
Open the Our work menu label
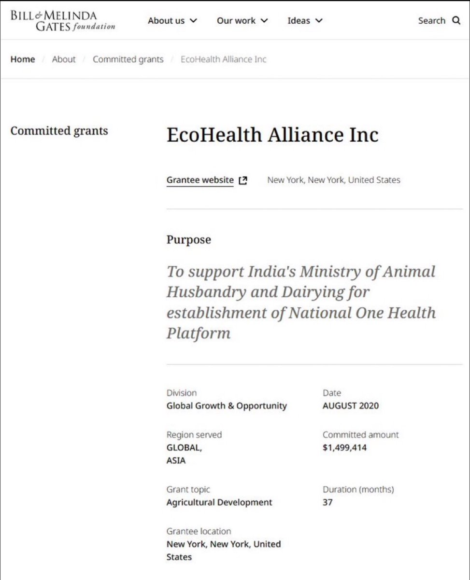click(x=235, y=21)
